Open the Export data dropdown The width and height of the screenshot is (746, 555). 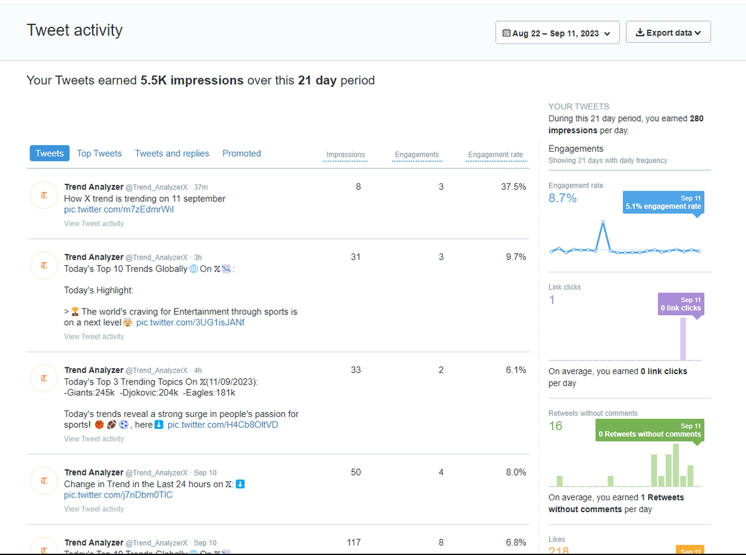(668, 33)
